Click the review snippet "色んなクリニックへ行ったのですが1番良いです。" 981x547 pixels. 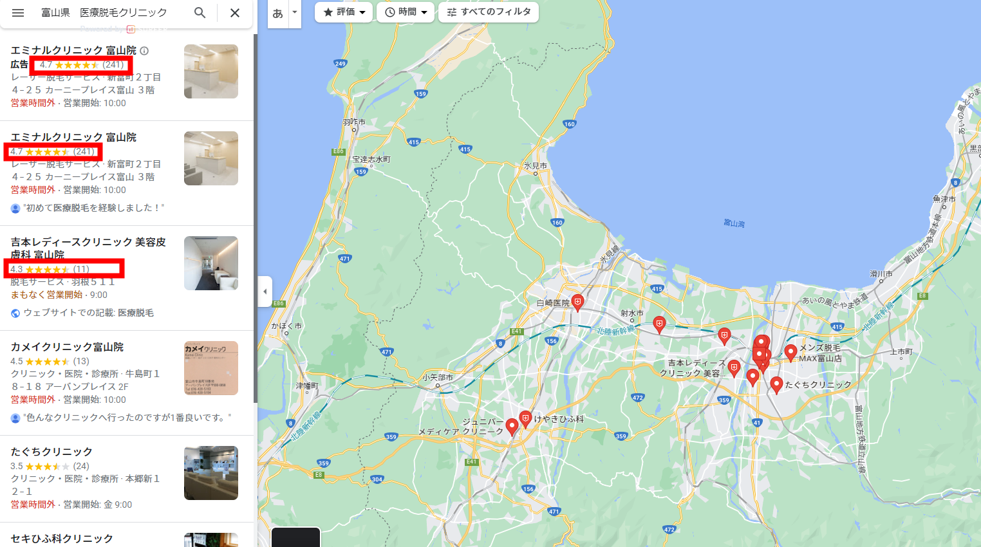pos(127,418)
